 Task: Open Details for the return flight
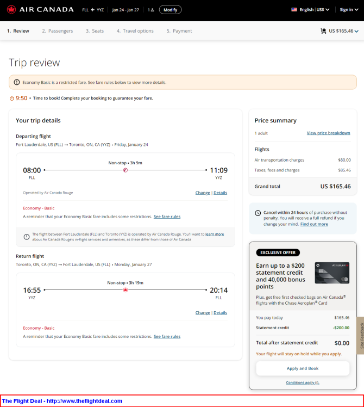pyautogui.click(x=221, y=312)
